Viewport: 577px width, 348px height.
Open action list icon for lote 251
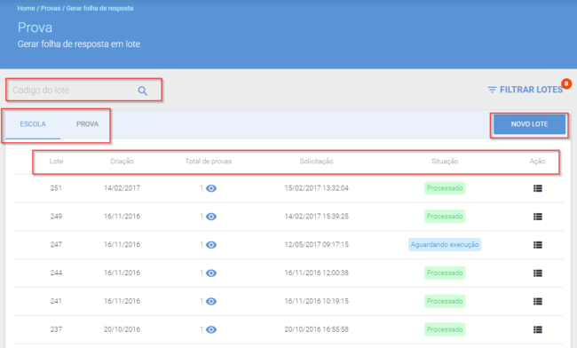[x=538, y=188]
